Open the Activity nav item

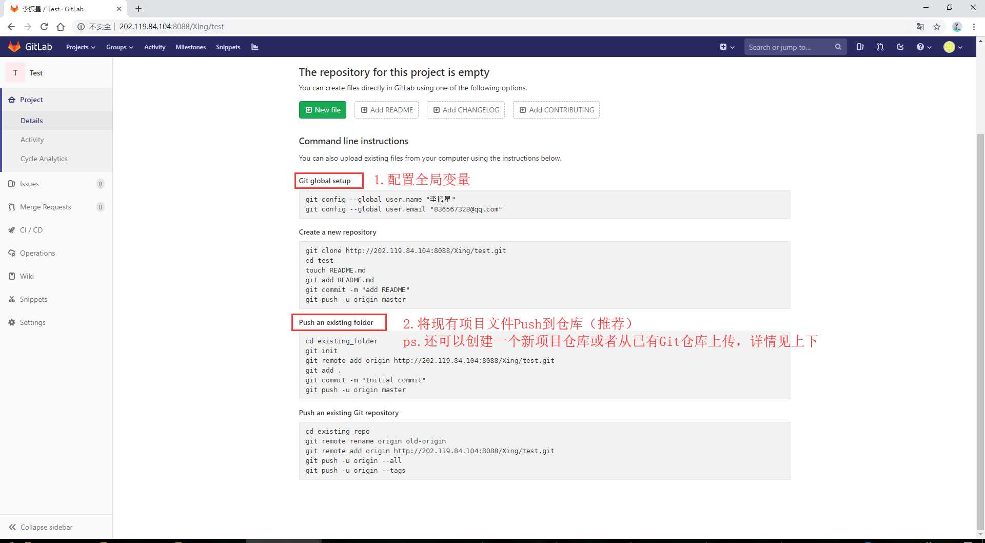(x=154, y=47)
